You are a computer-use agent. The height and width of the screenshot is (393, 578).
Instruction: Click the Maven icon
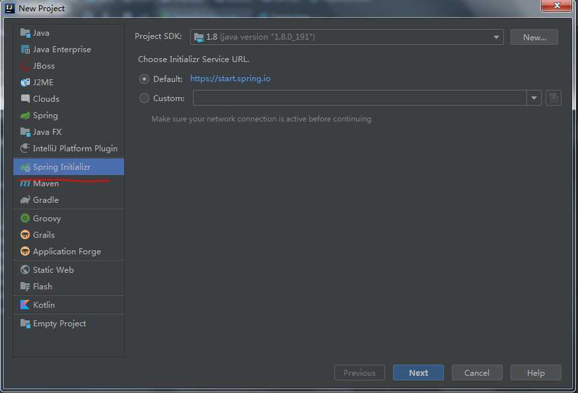25,183
